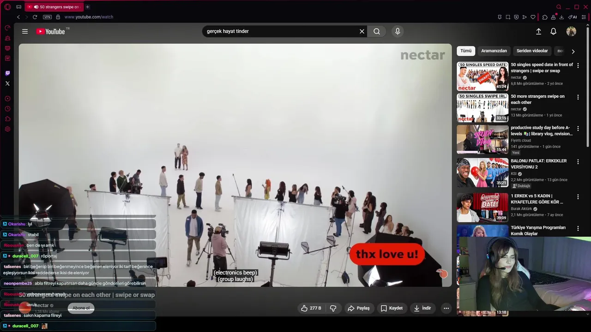Open sidebar extensions cube icon

(7, 119)
